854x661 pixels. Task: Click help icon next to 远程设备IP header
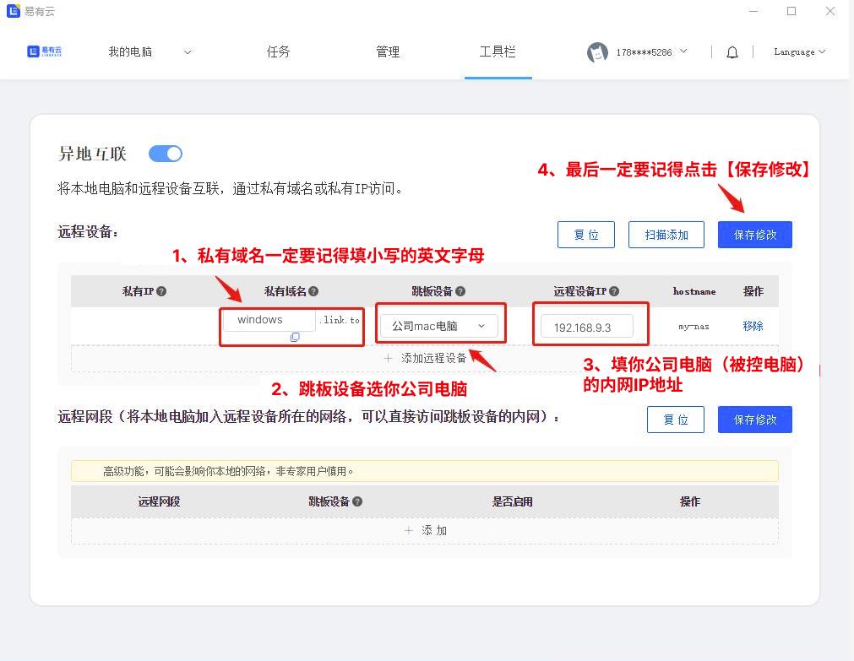(x=614, y=291)
